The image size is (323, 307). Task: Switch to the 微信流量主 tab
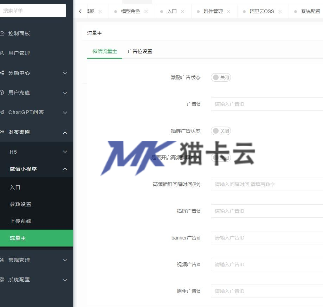point(105,51)
